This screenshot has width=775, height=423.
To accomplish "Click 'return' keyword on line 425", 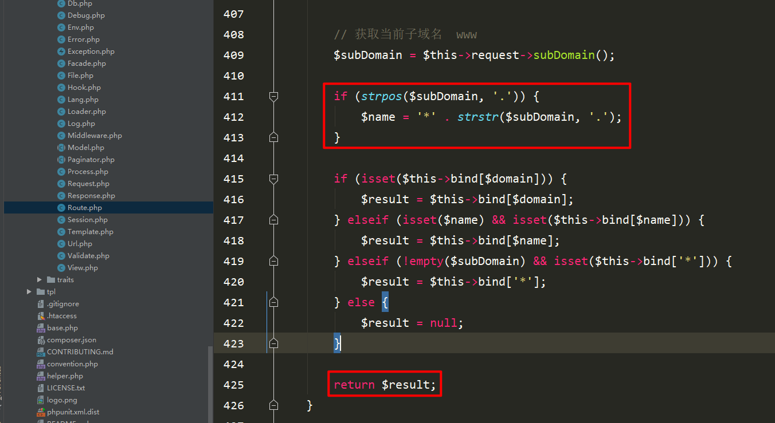I will point(354,385).
